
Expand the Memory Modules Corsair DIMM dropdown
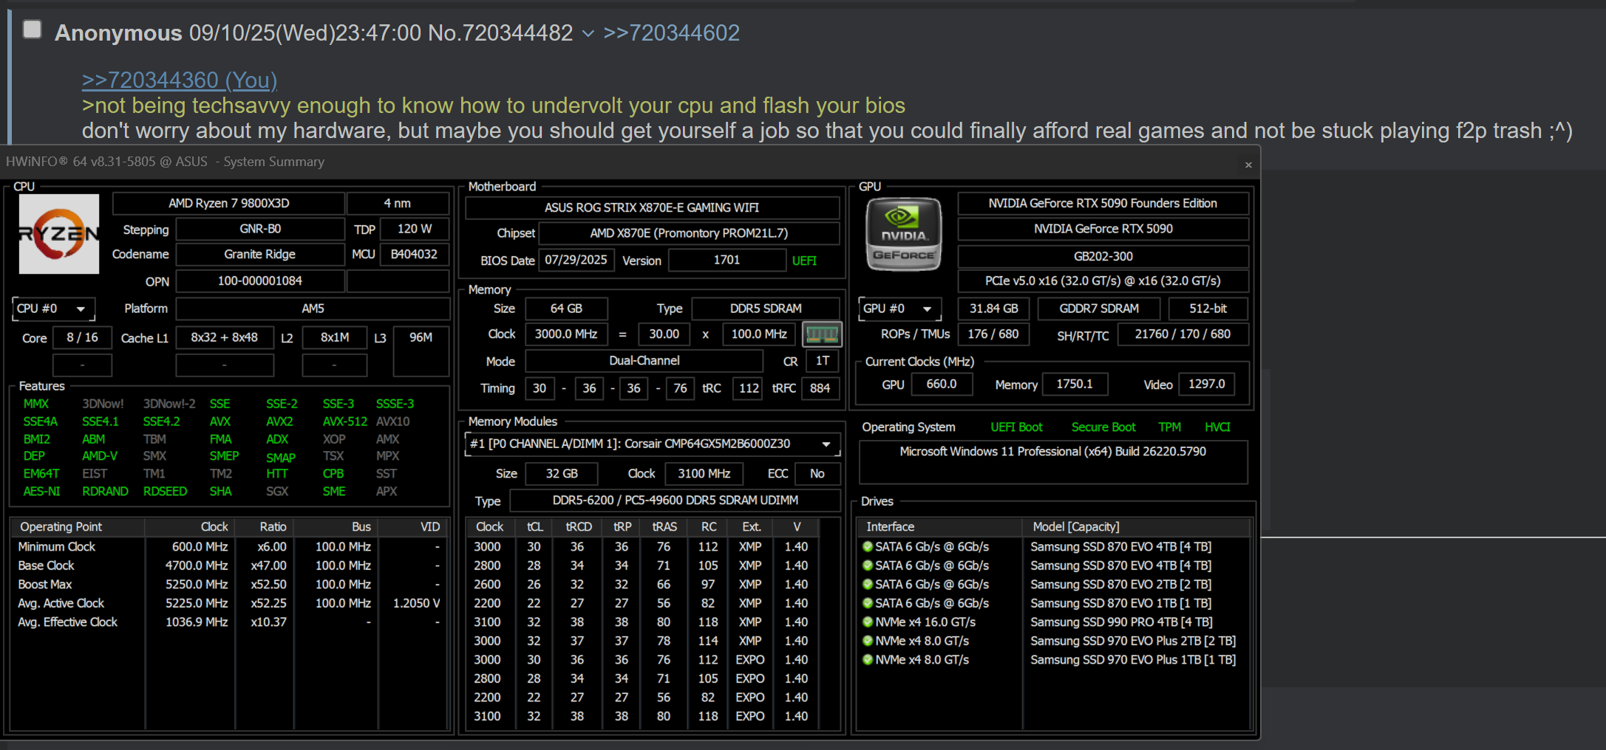click(653, 444)
